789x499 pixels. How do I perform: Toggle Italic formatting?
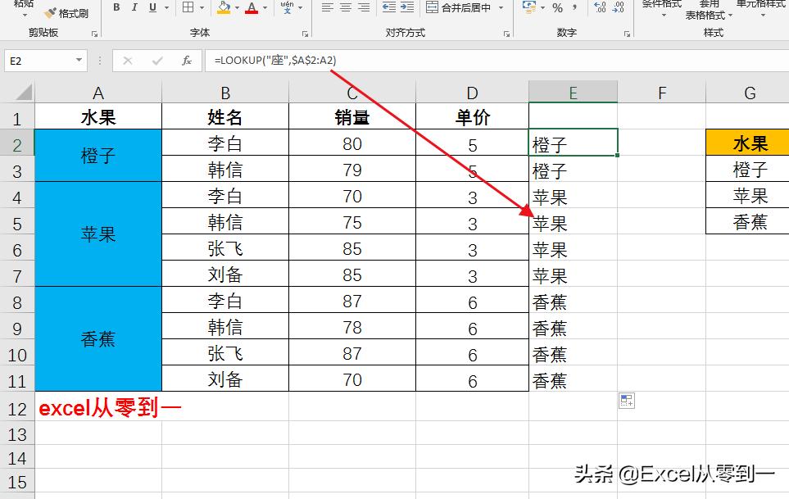click(134, 7)
